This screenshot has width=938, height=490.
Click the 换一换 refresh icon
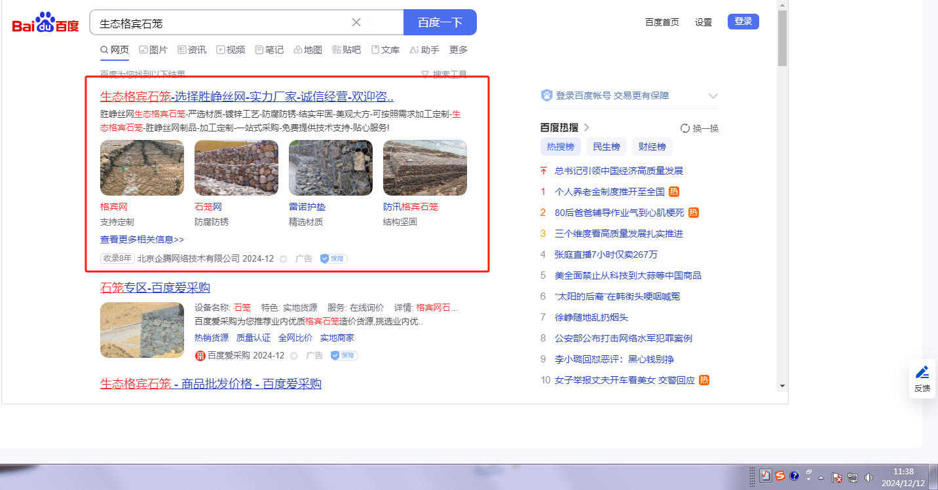tap(685, 128)
